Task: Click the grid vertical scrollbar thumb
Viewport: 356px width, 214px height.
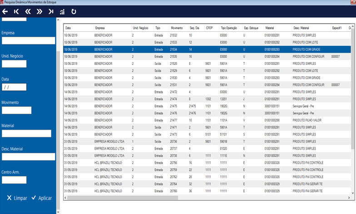Action: [x=353, y=88]
